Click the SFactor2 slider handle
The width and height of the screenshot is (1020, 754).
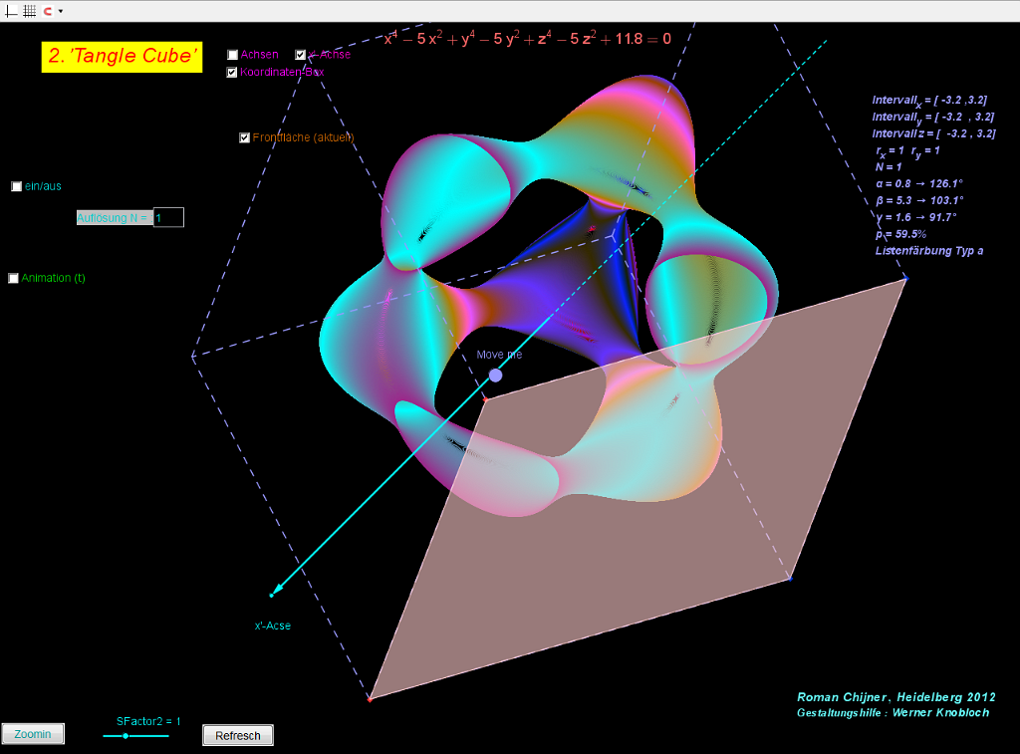point(126,735)
